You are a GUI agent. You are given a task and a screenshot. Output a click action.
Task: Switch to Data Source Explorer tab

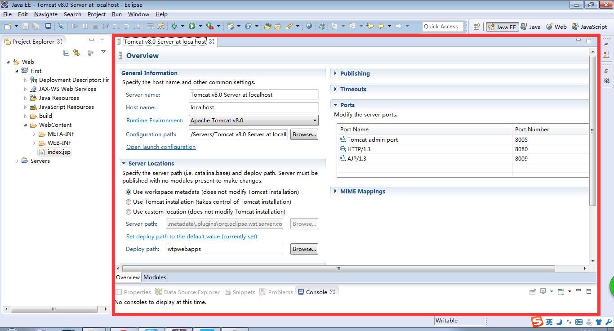pos(187,292)
